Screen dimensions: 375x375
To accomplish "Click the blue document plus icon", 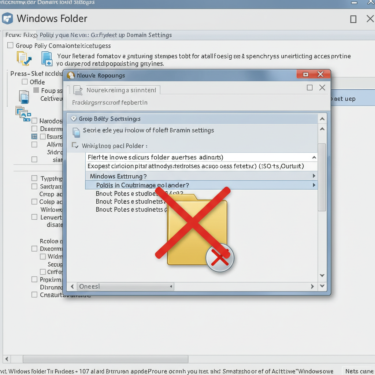I will 47,59.
